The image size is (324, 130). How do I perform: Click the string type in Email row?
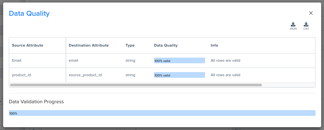pos(130,60)
